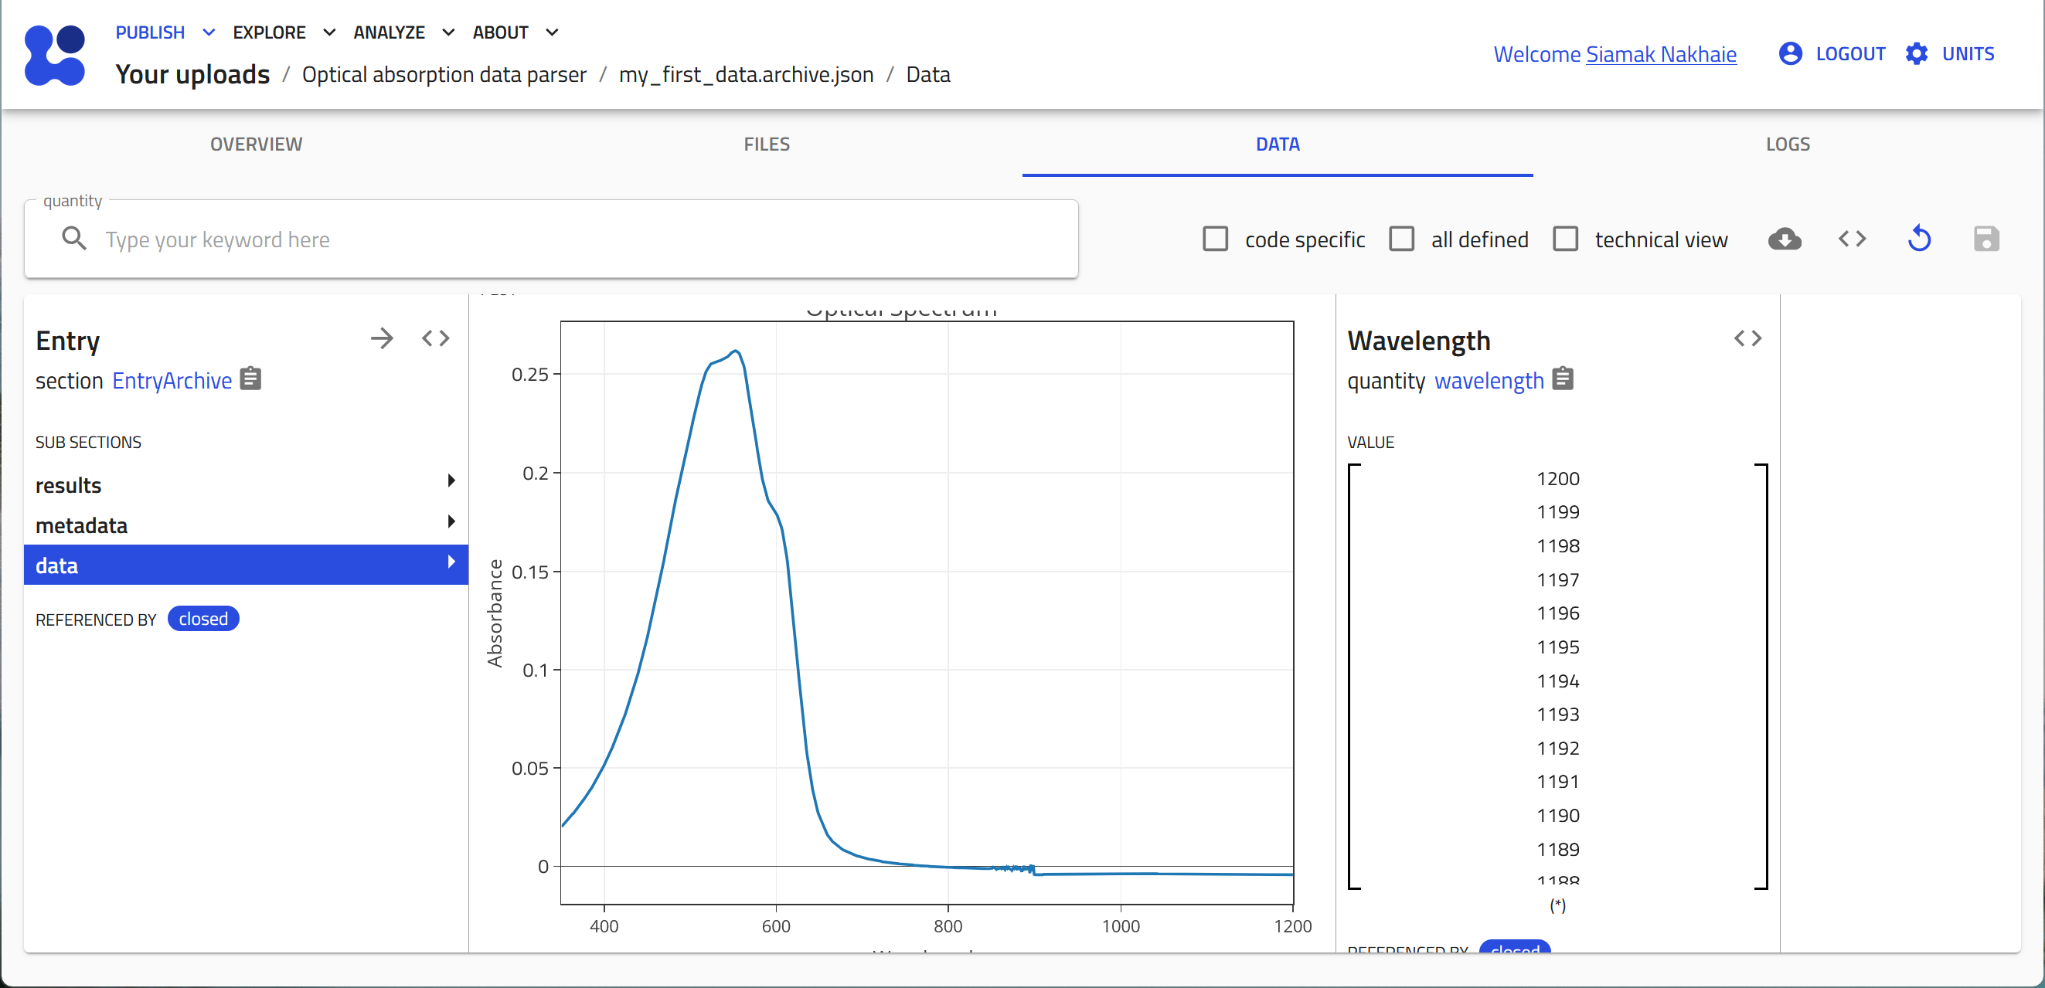
Task: Open definition icon beside EntryArchive
Action: (x=251, y=379)
